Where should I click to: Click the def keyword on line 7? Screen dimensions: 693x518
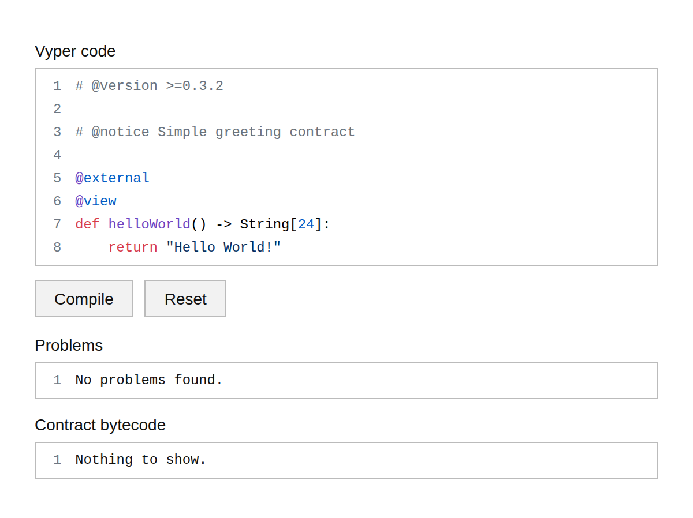(87, 224)
